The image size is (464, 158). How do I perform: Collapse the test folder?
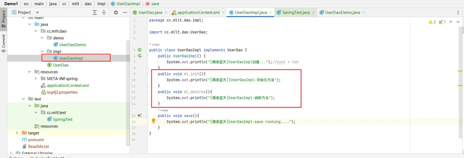[23, 99]
